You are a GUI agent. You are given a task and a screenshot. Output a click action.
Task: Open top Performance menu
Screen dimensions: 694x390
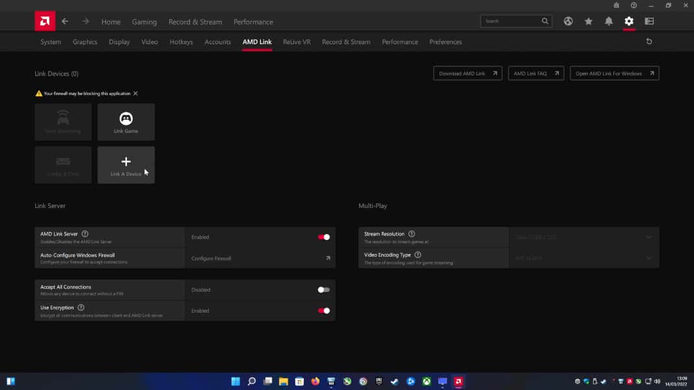click(x=253, y=21)
